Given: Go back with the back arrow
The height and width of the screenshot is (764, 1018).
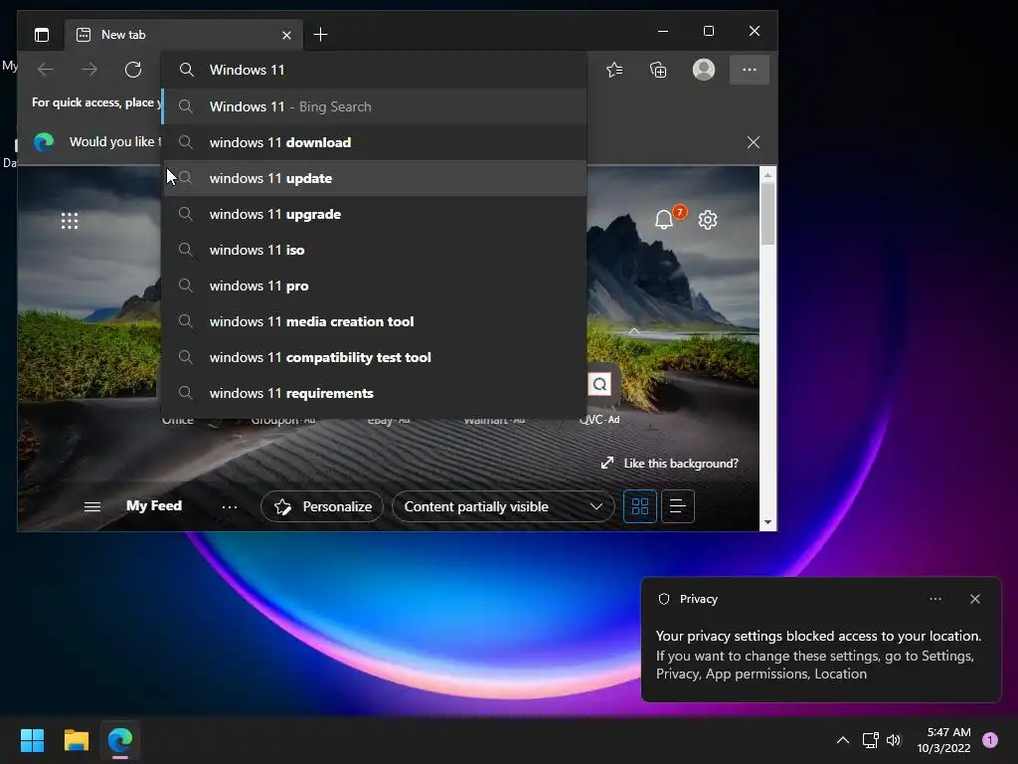Looking at the screenshot, I should point(46,70).
